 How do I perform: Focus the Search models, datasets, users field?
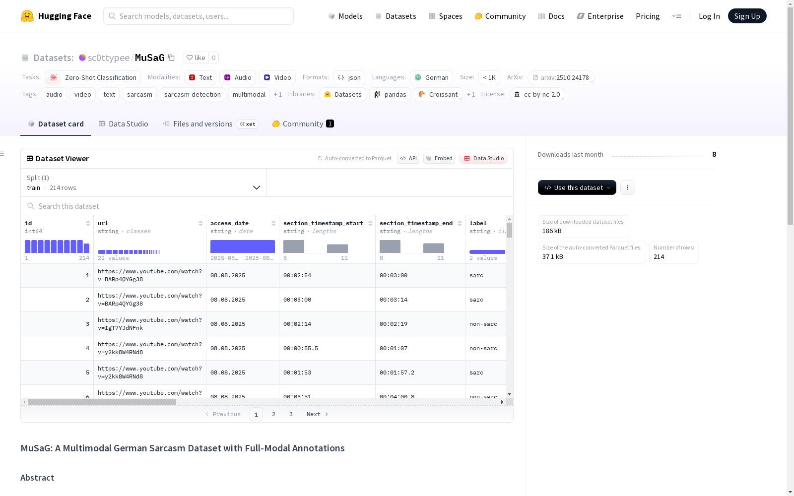198,16
